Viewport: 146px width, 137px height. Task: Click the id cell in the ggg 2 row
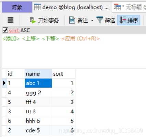coord(16,93)
